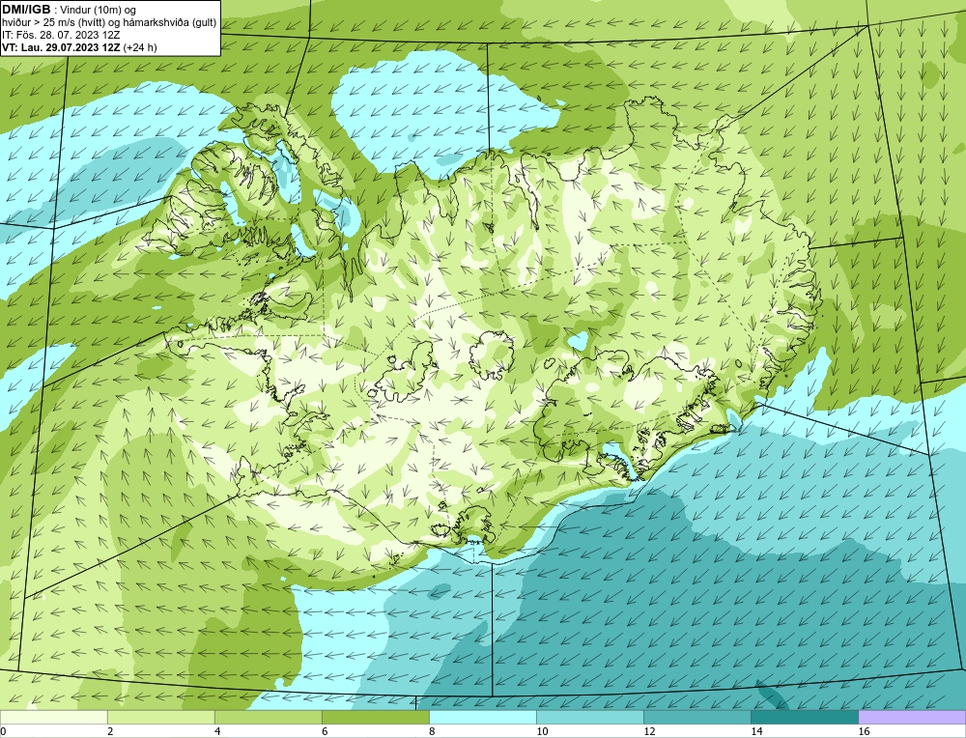Viewport: 966px width, 738px height.
Task: Click the '(+24 h)' forecast offset text
Action: click(140, 47)
